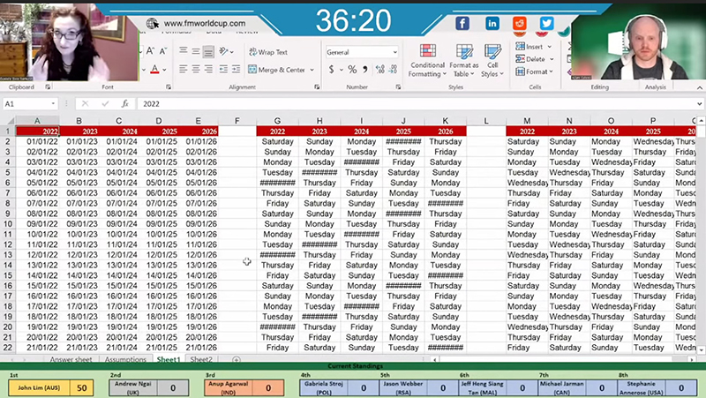Click Anup Agarwal (IND) third-place standing

[x=244, y=387]
